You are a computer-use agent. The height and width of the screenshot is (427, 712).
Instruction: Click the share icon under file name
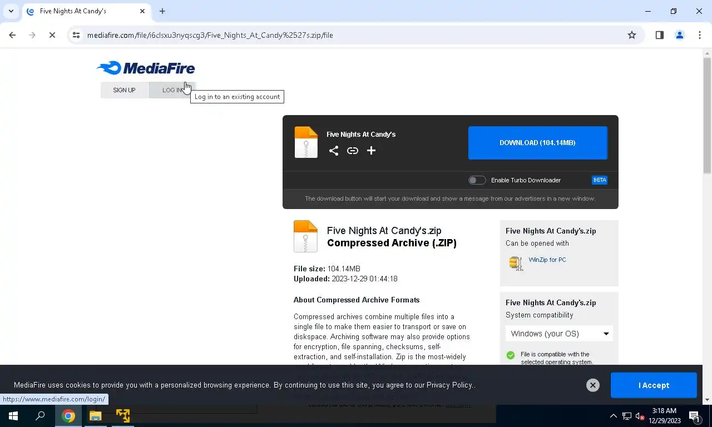pyautogui.click(x=333, y=151)
